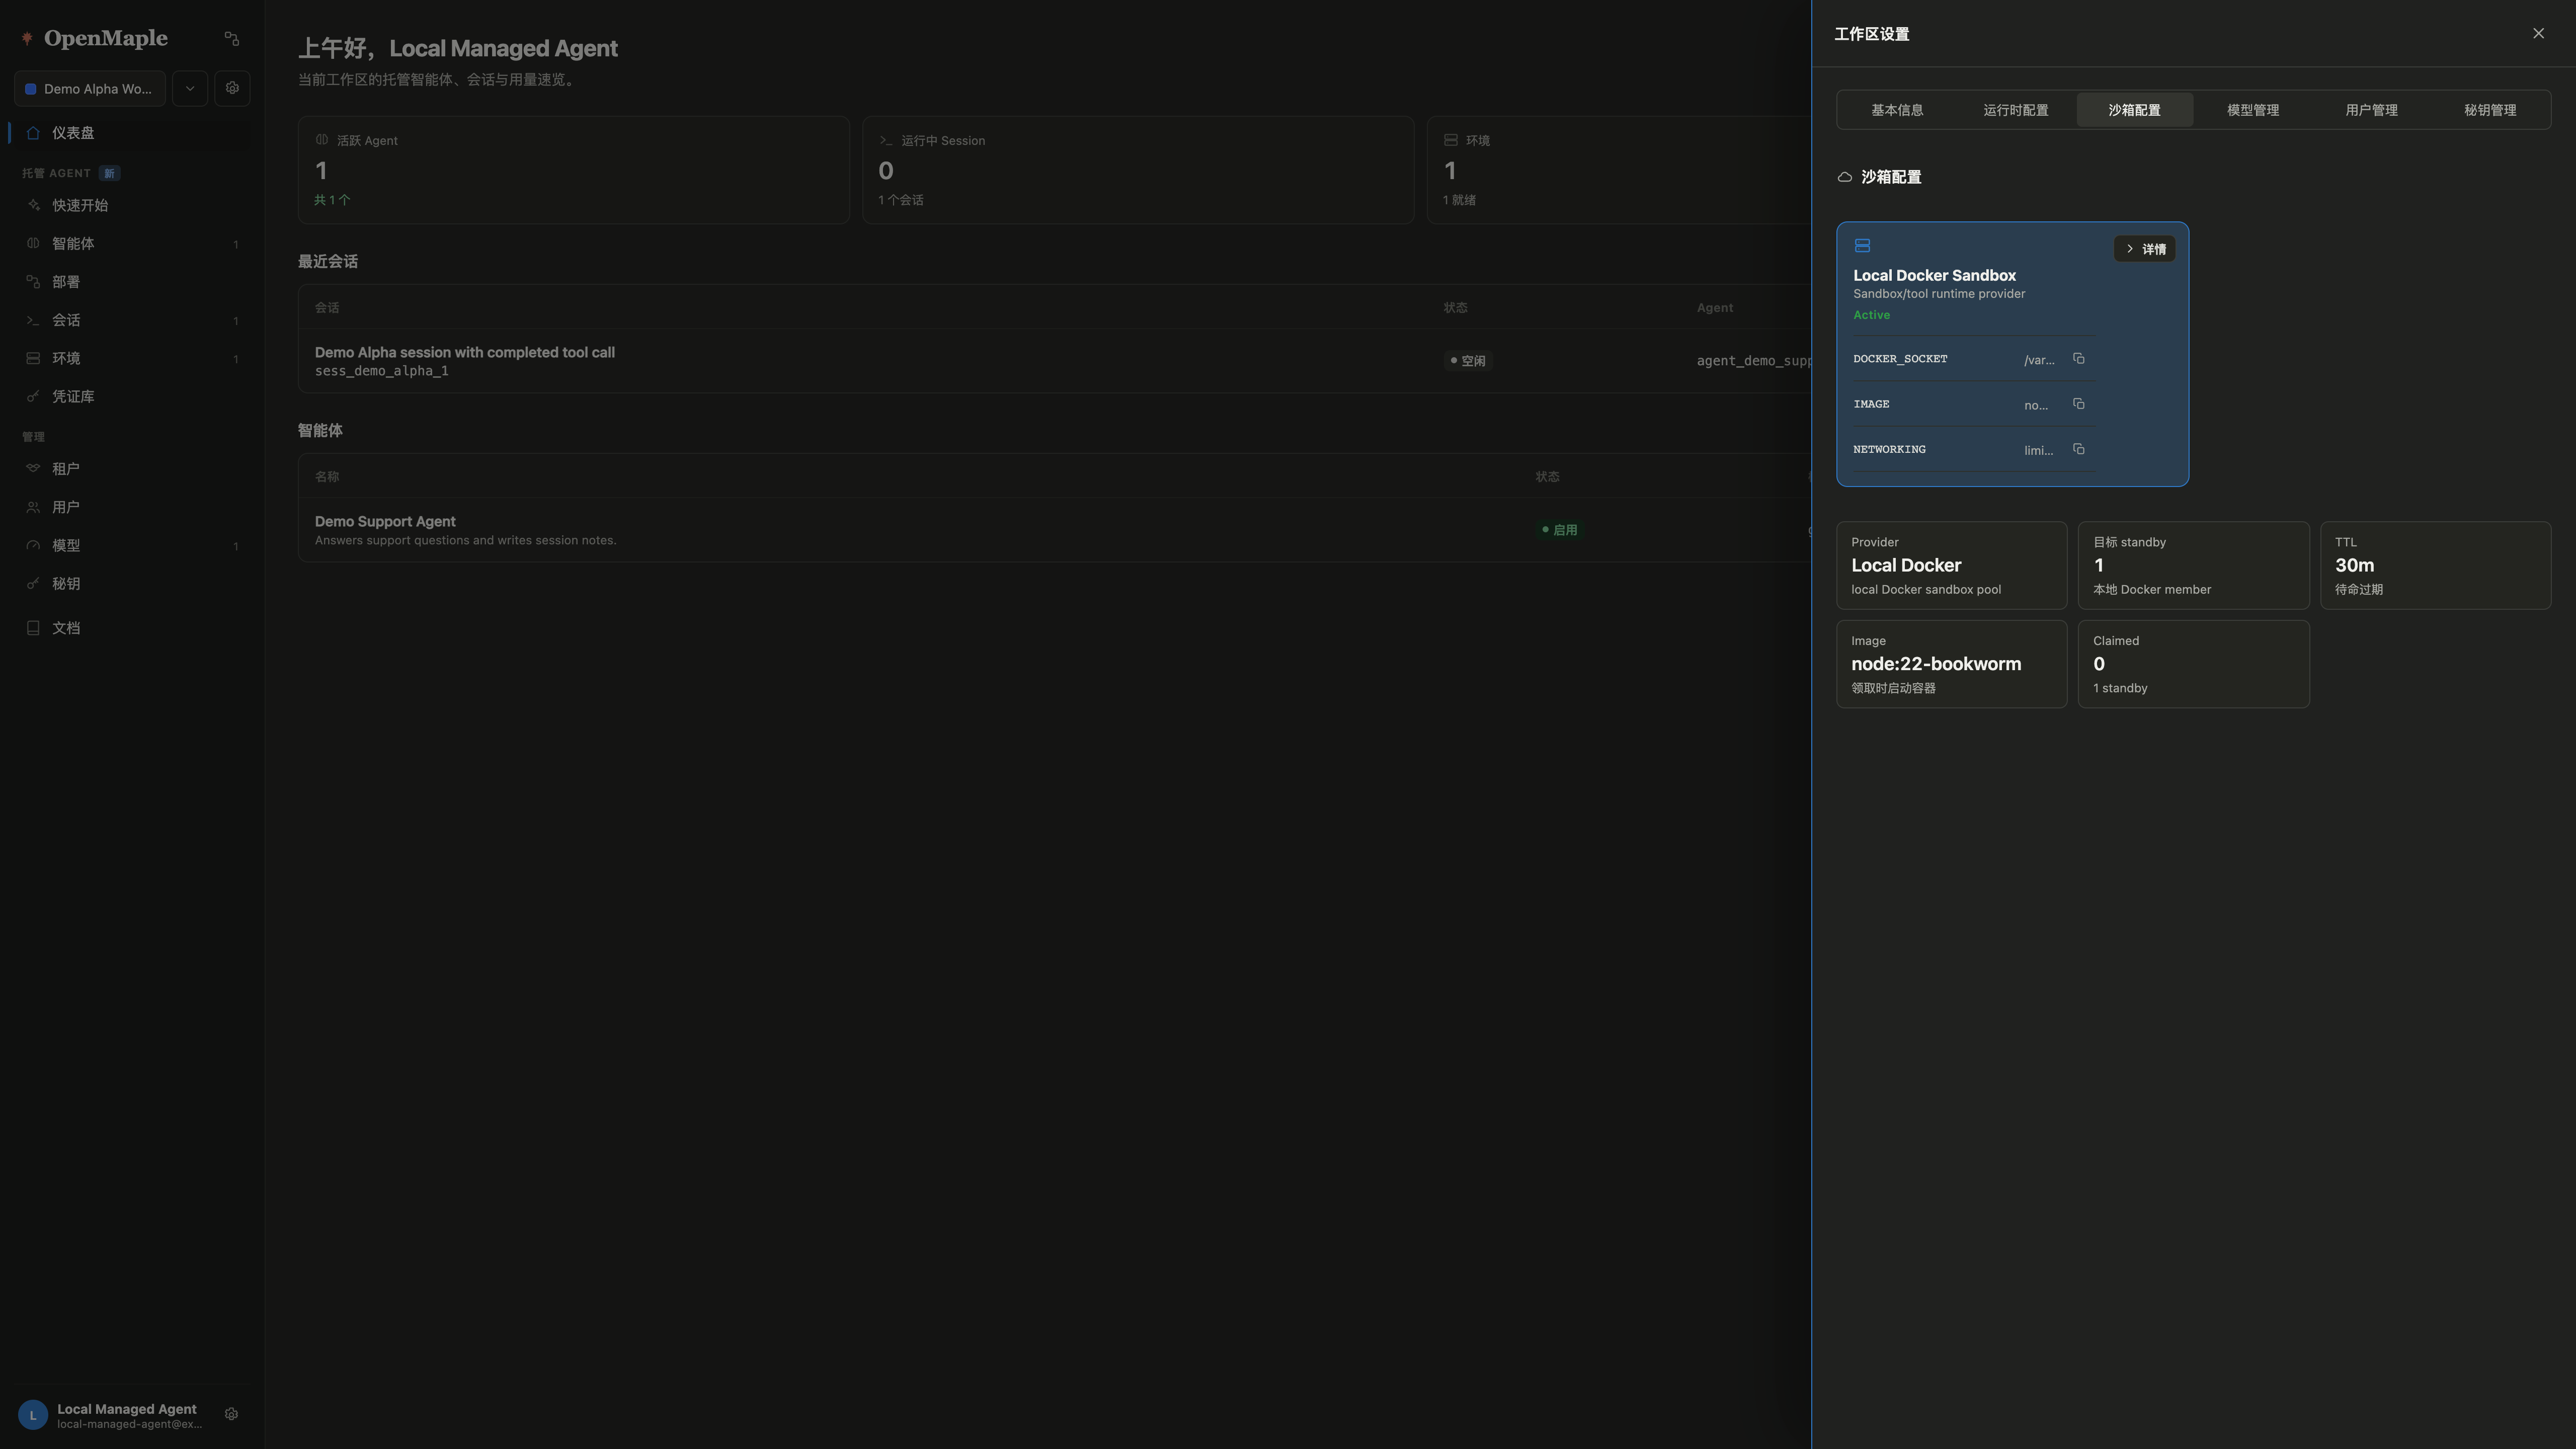This screenshot has height=1449, width=2576.
Task: Click the Provider Local Docker stat card
Action: coord(1951,565)
